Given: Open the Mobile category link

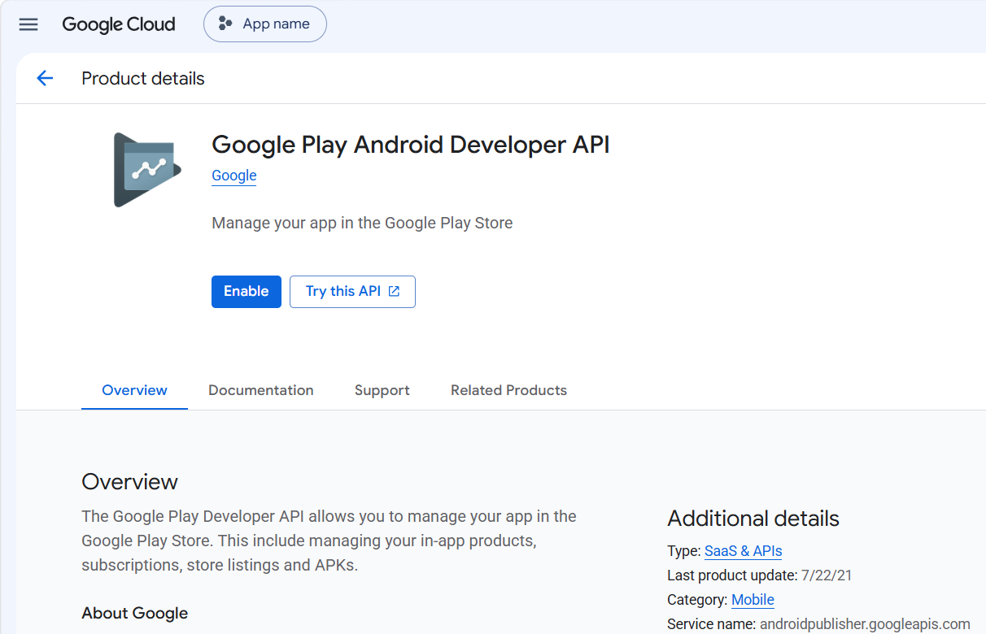Looking at the screenshot, I should click(x=753, y=600).
